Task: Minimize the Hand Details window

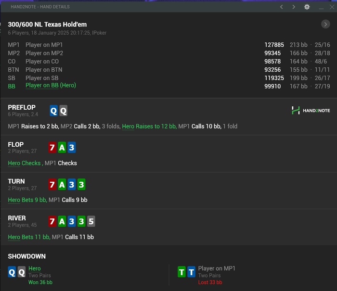Action: click(x=321, y=7)
